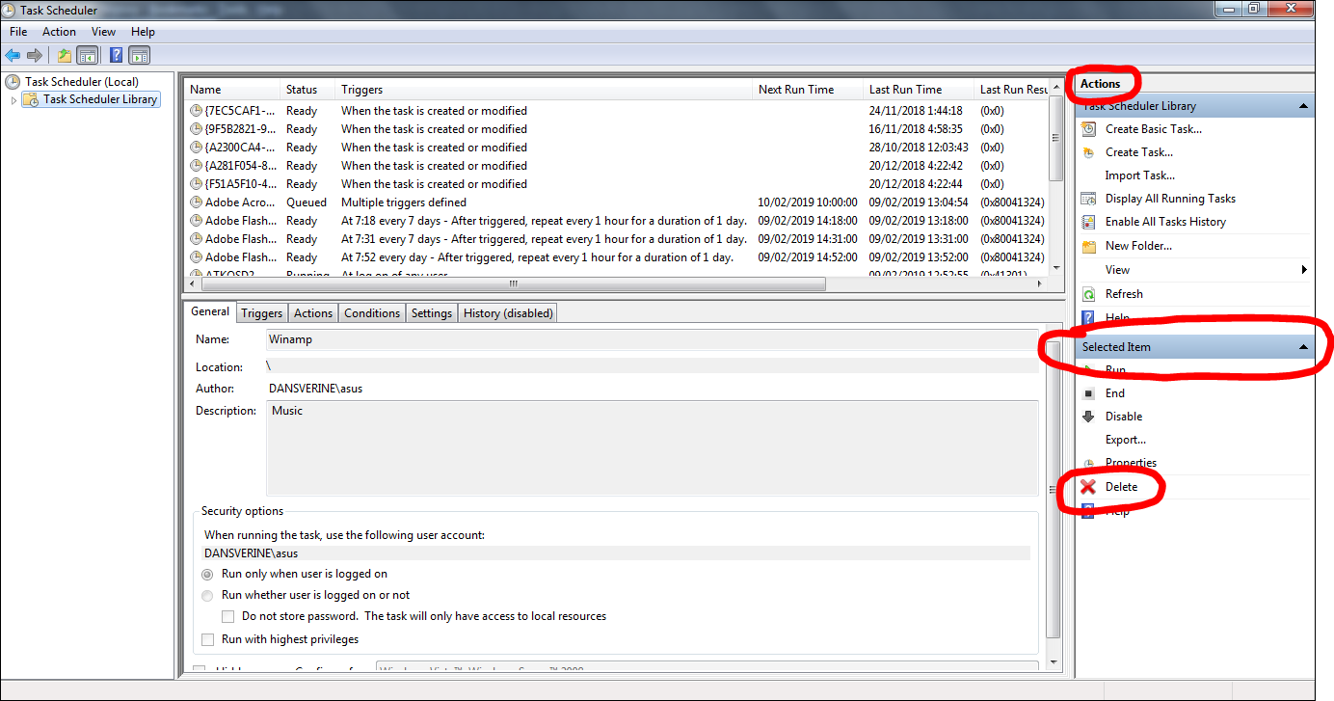Collapse the Selected Item actions section
Screen dimensions: 1334x701
pyautogui.click(x=1303, y=347)
